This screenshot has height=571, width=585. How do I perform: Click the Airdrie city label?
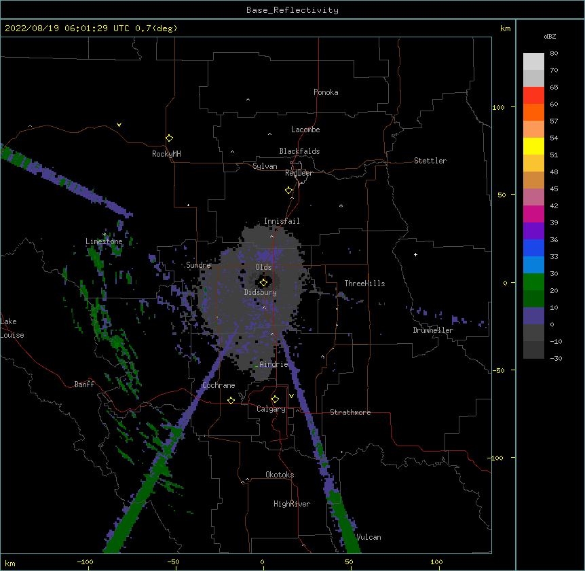tap(273, 364)
